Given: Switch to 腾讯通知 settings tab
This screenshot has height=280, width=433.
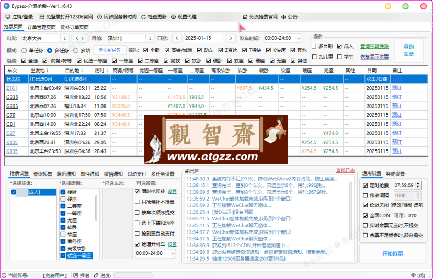Looking at the screenshot, I should click(x=66, y=174).
